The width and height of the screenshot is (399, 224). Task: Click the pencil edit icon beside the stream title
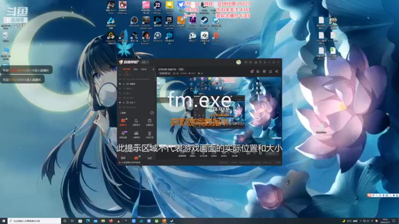169,73
